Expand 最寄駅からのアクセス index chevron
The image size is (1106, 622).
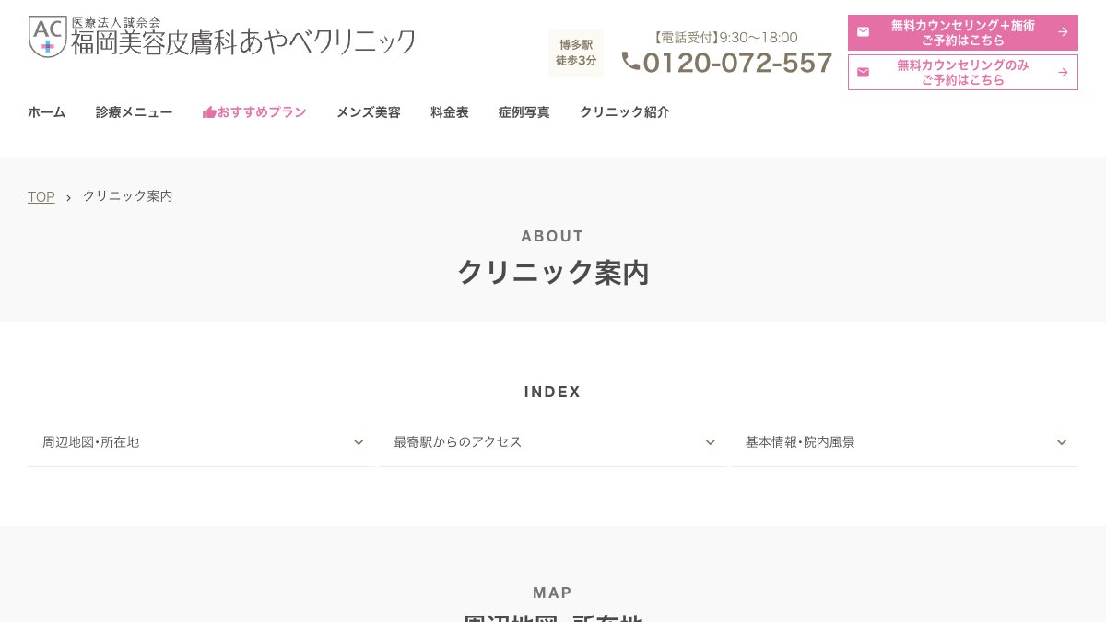[711, 442]
